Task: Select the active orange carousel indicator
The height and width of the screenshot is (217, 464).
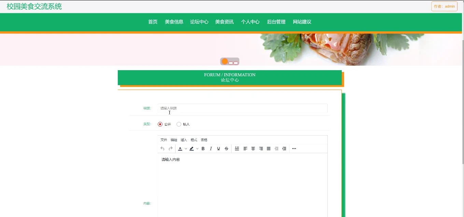Action: coord(225,61)
